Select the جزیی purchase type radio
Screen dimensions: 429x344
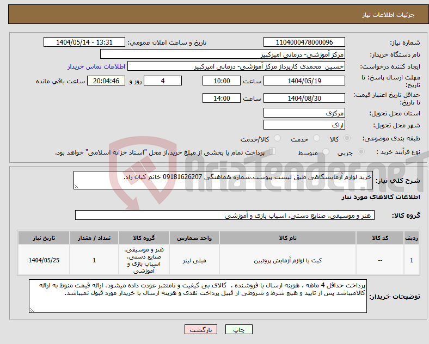(361, 151)
